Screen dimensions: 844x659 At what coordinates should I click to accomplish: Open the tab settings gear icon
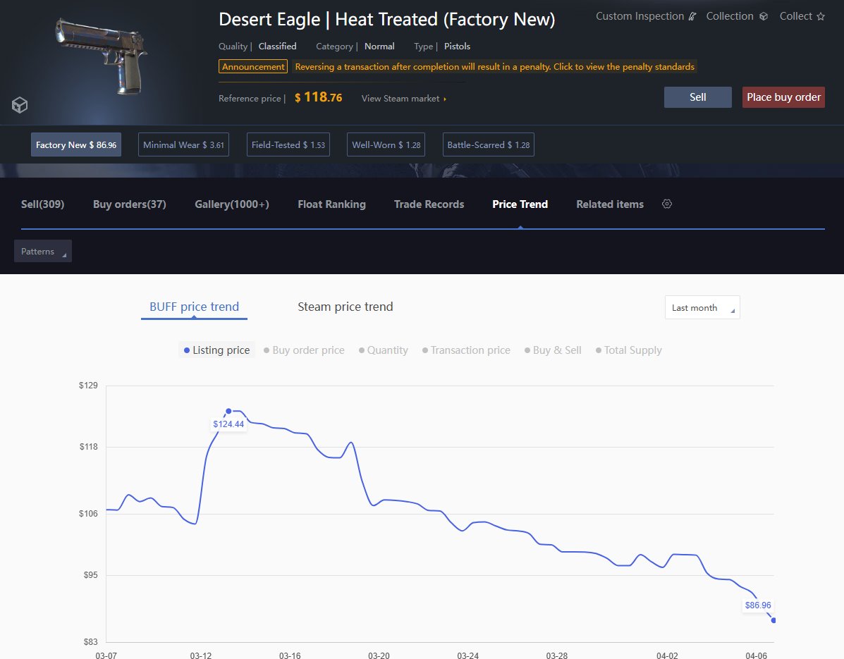667,204
